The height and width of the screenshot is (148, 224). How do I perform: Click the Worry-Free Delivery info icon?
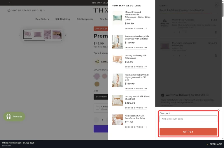point(207,95)
